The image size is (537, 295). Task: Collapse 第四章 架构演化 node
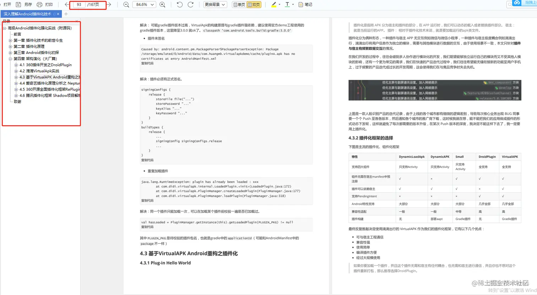(10, 59)
